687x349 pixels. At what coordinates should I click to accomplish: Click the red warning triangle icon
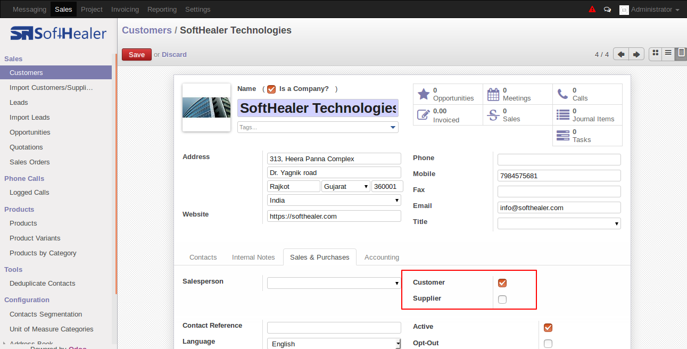pos(592,10)
